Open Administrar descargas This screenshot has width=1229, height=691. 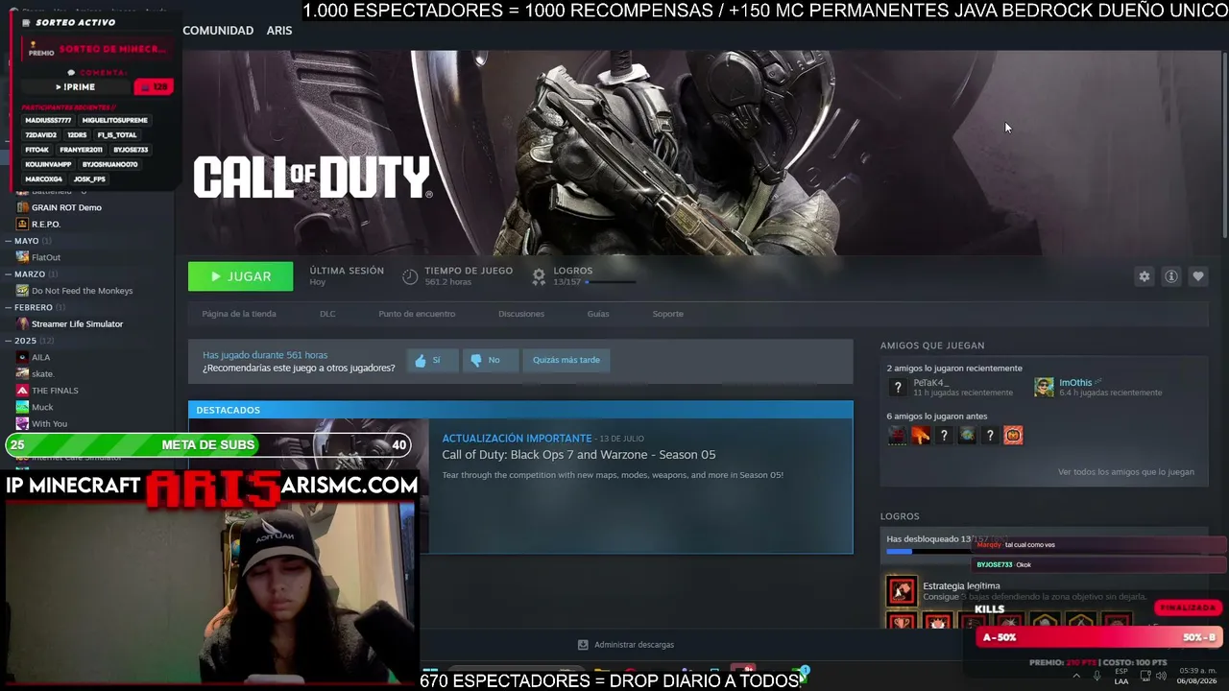point(634,645)
